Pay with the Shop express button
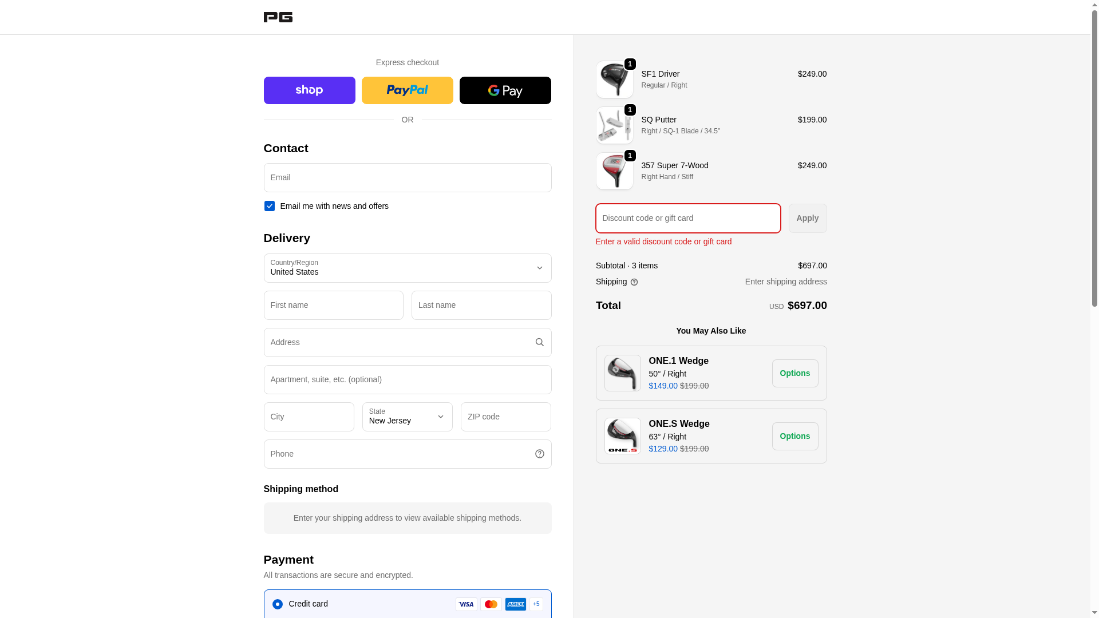 pos(309,90)
